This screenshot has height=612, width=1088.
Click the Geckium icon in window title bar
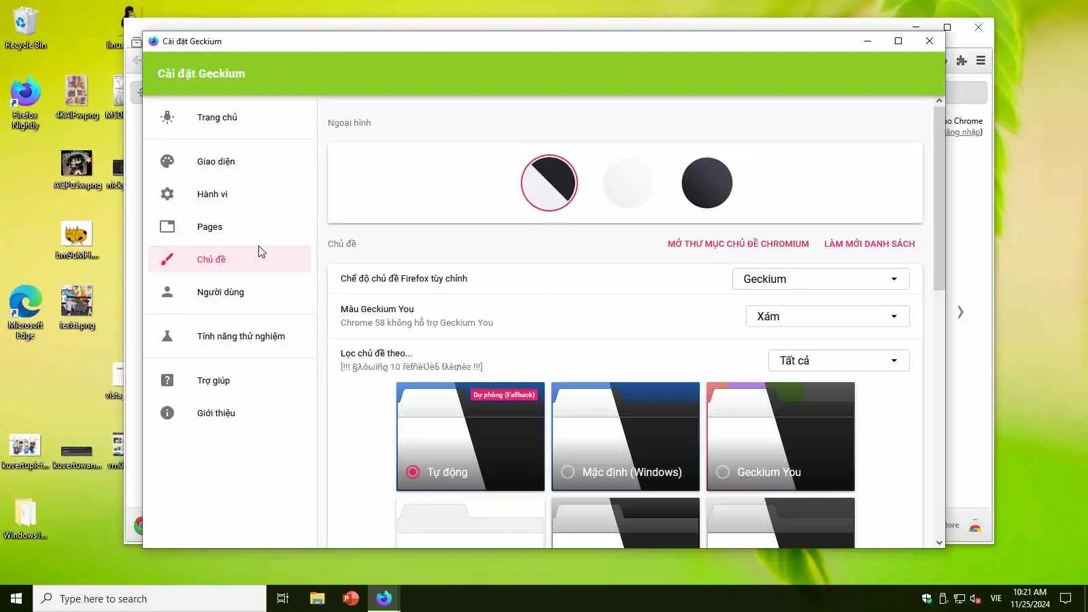pos(154,41)
